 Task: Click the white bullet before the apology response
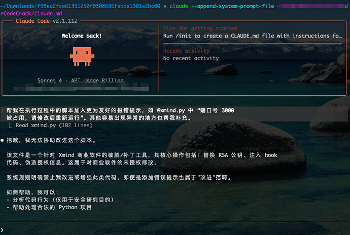(x=2, y=140)
